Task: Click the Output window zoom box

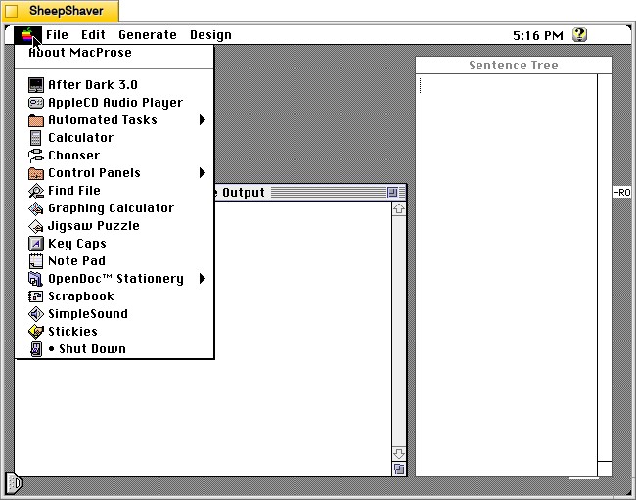Action: point(392,192)
